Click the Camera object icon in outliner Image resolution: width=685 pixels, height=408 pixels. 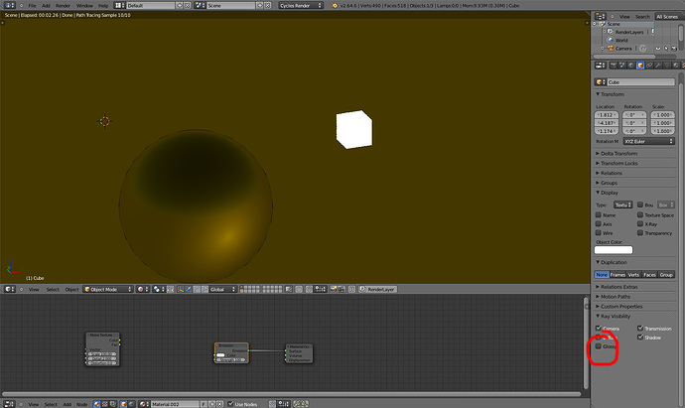click(x=611, y=48)
